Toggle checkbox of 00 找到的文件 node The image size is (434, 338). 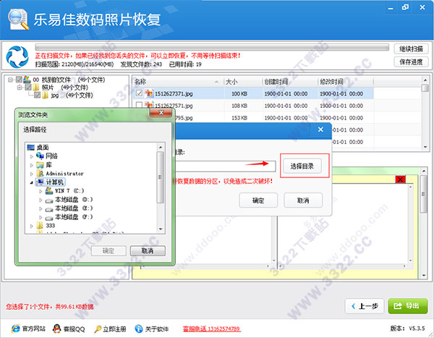point(19,80)
